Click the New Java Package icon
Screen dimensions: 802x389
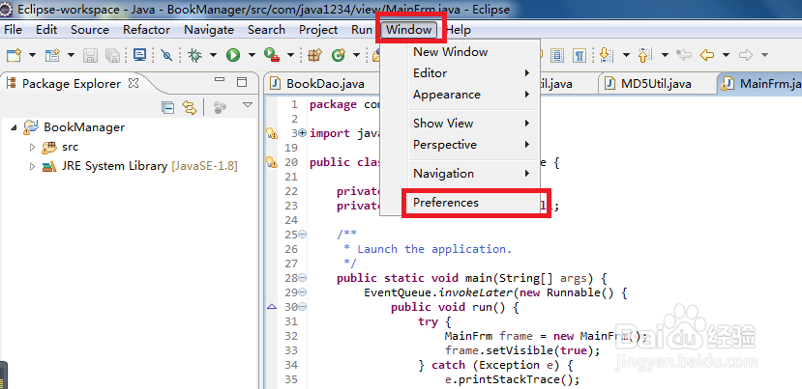coord(314,55)
